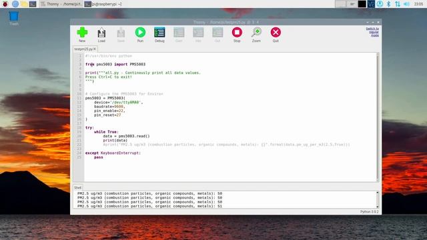Click the clock showing 23:05
The width and height of the screenshot is (427, 240).
(418, 4)
